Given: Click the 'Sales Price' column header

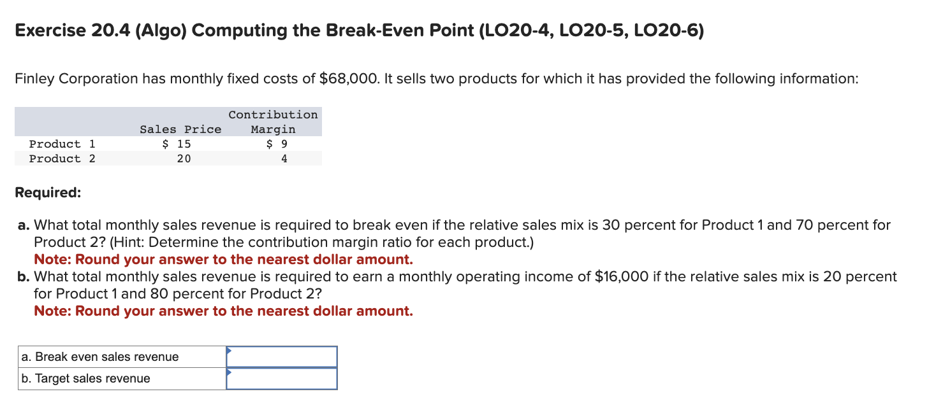Looking at the screenshot, I should pos(180,129).
